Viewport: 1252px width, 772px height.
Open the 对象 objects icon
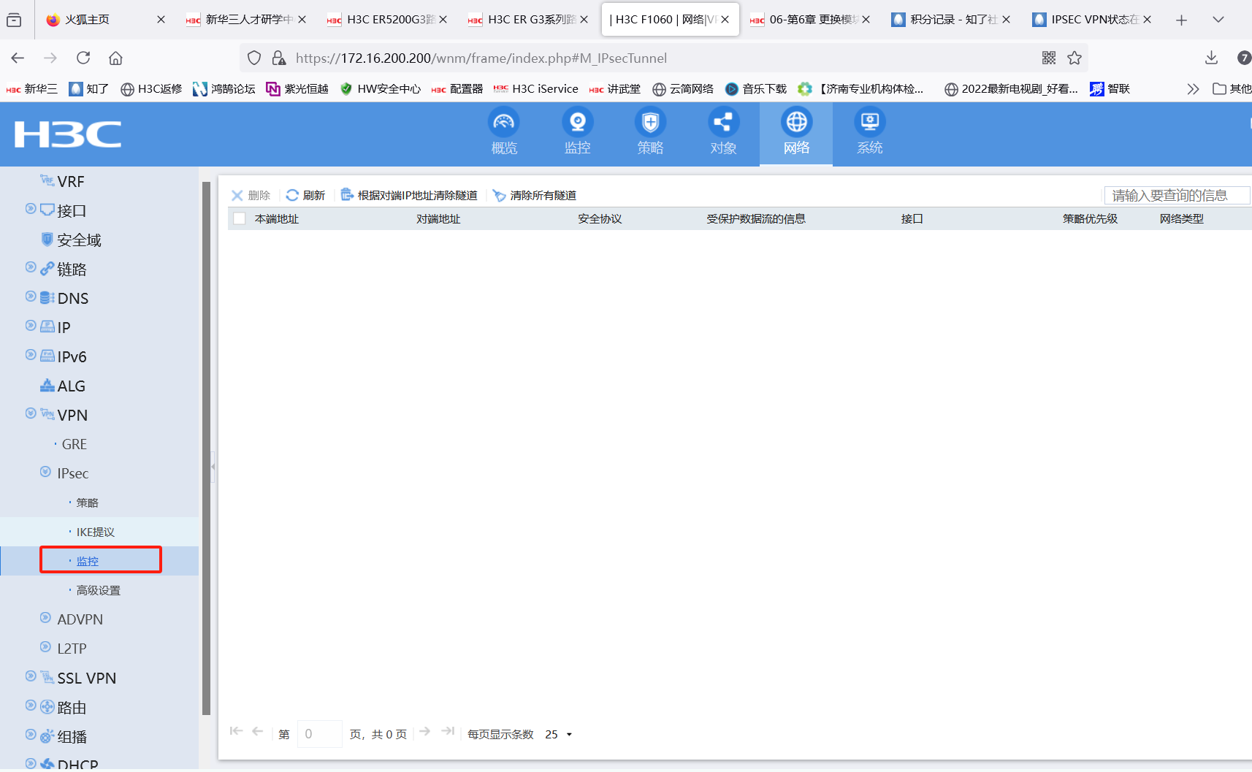click(723, 122)
